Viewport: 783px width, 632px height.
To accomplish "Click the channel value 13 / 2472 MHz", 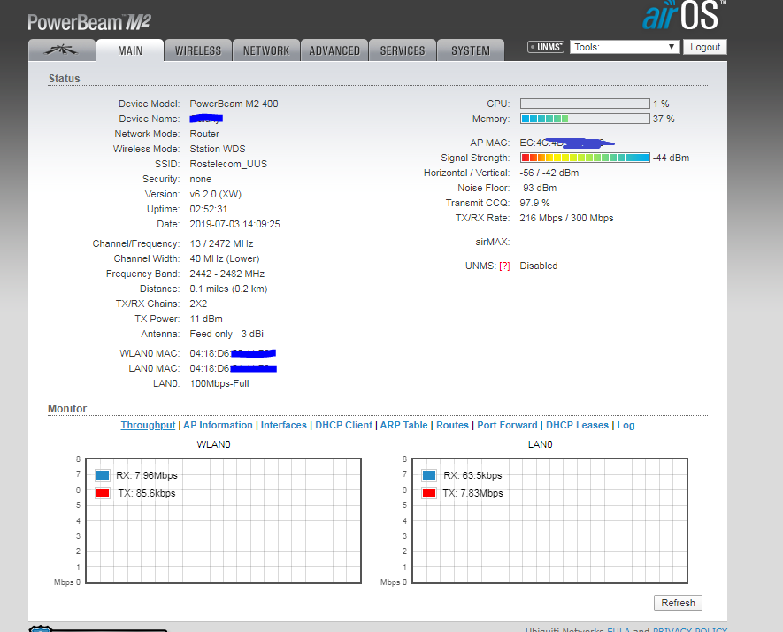I will click(221, 243).
